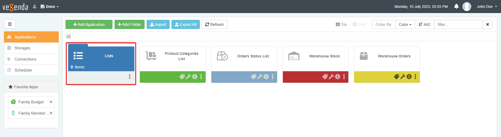Viewport: 501px width, 137px height.
Task: Toggle ASC sort direction
Action: coord(425,25)
